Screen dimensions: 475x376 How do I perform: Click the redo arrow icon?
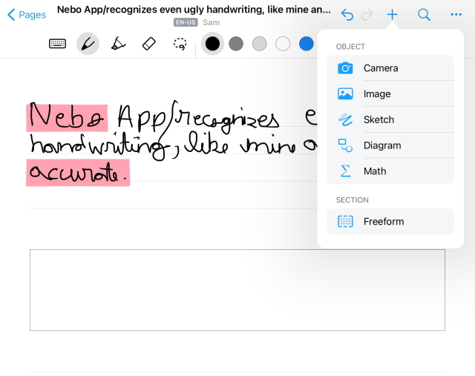(367, 15)
